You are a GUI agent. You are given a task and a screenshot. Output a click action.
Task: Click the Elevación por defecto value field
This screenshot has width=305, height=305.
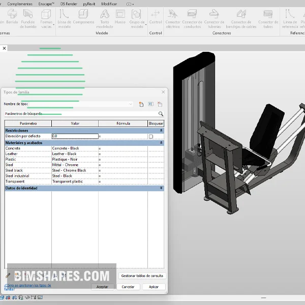[74, 136]
